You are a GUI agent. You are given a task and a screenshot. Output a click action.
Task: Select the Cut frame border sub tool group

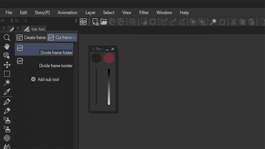pos(62,37)
